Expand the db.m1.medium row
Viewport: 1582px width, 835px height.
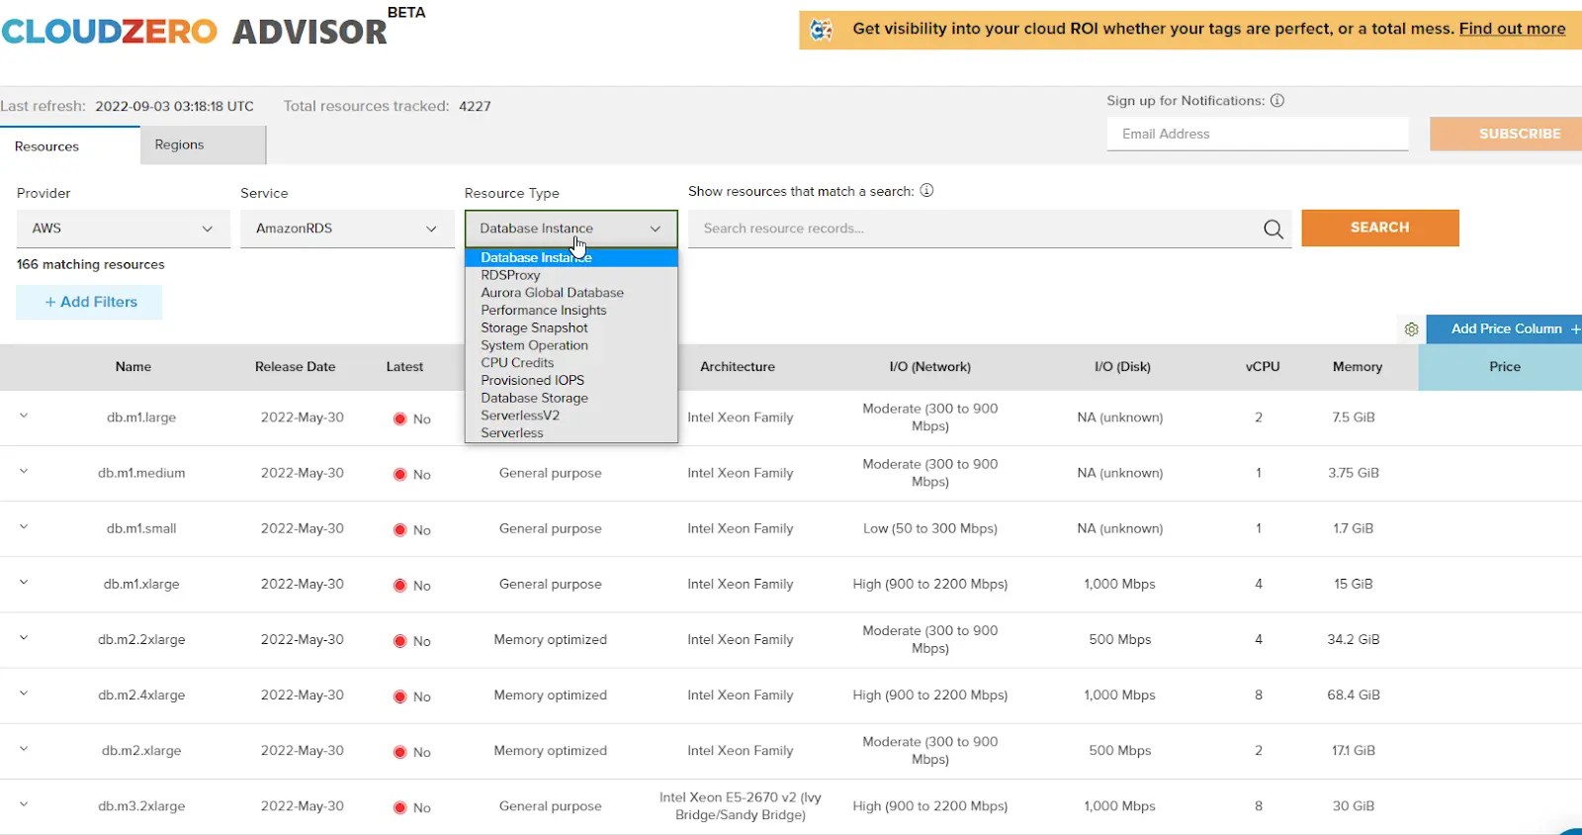(24, 472)
